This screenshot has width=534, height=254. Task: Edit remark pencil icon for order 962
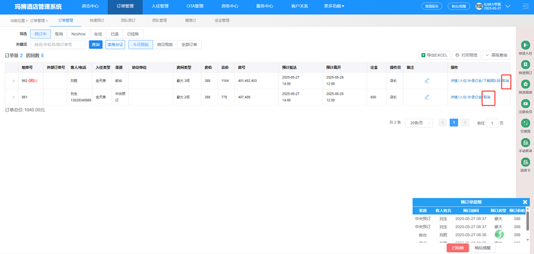coord(427,81)
